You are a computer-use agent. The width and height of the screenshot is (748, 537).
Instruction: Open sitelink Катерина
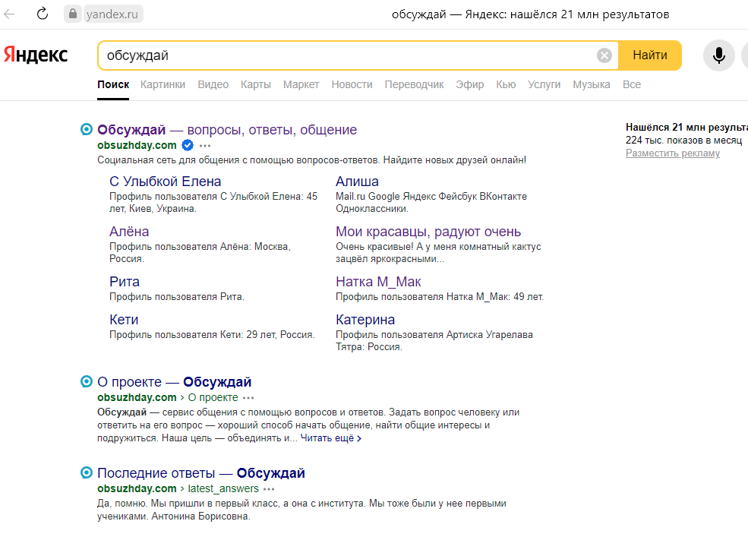tap(365, 320)
